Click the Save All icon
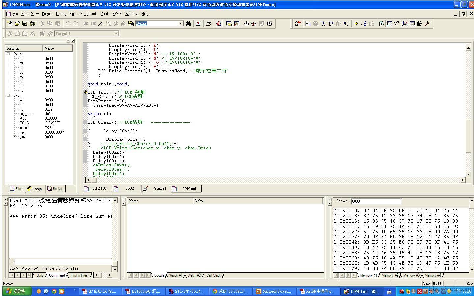474x296 pixels. 32,23
